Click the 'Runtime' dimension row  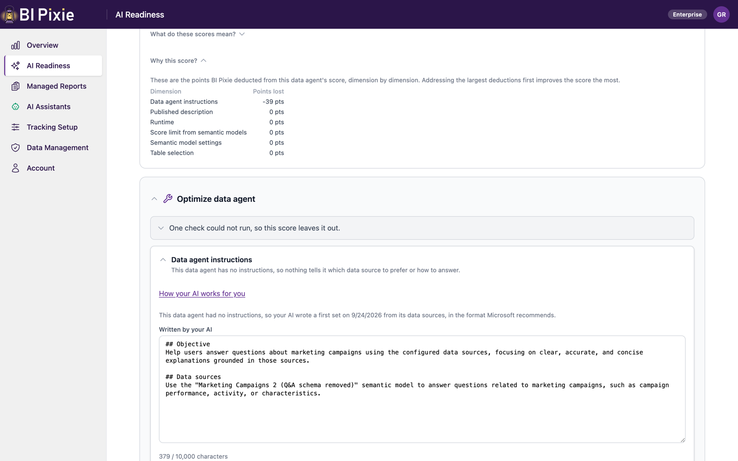pyautogui.click(x=217, y=122)
